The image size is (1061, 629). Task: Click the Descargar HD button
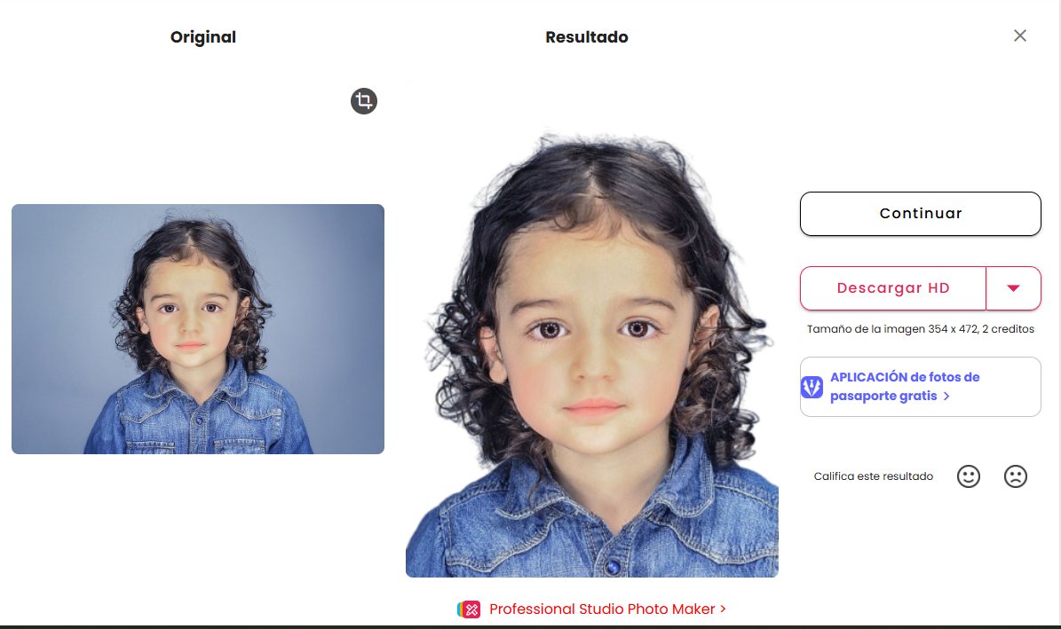point(893,288)
